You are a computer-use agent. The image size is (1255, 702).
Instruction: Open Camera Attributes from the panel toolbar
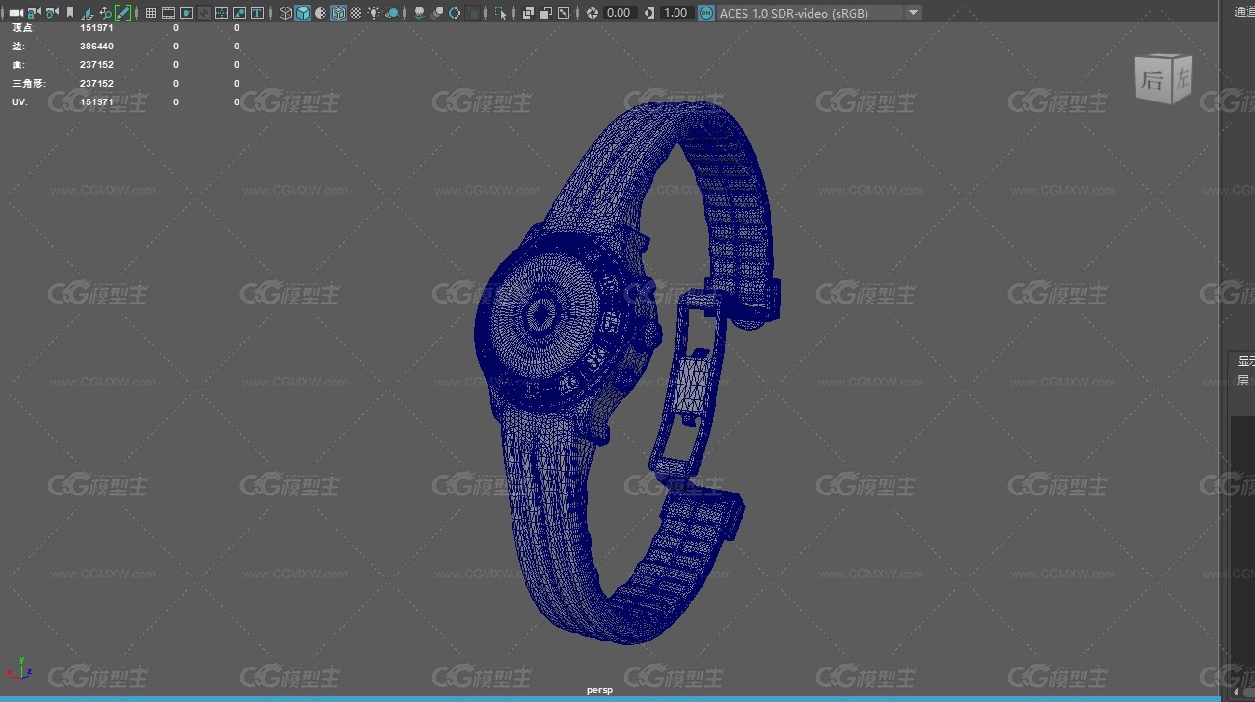[x=51, y=13]
